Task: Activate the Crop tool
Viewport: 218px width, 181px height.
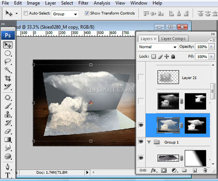Action: (x=8, y=78)
